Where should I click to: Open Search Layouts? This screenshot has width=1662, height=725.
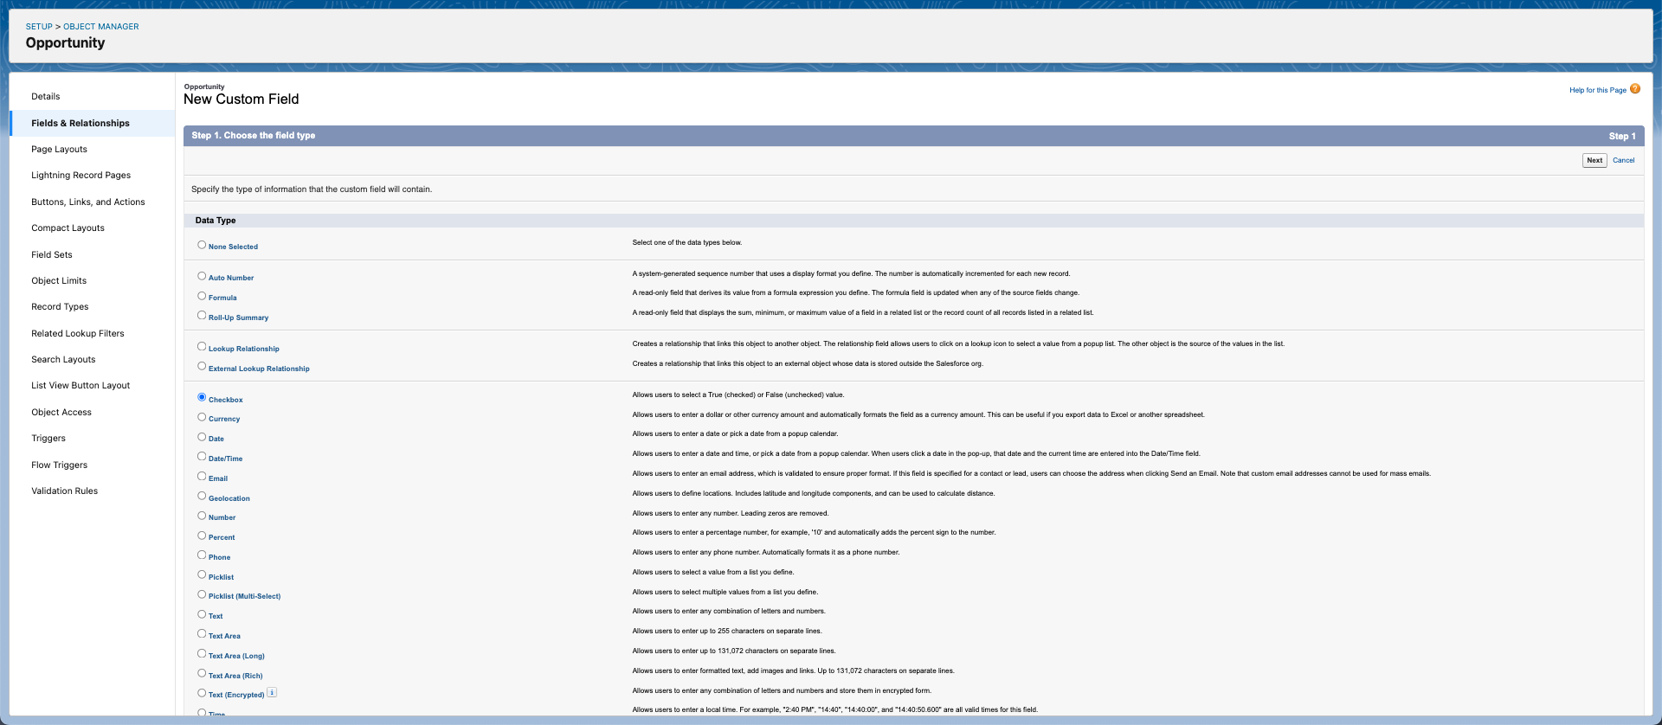63,360
